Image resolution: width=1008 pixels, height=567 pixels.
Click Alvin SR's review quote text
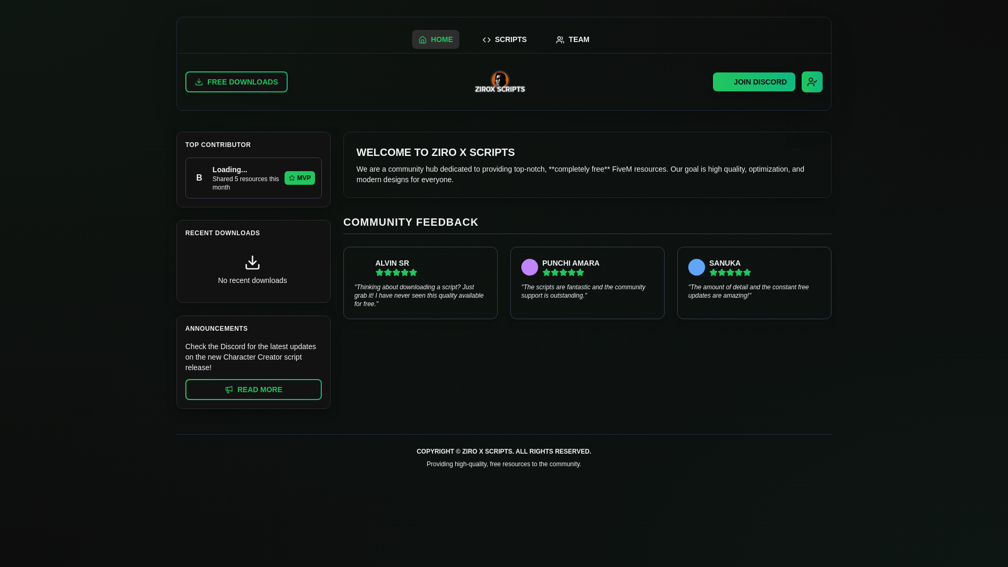click(x=419, y=296)
